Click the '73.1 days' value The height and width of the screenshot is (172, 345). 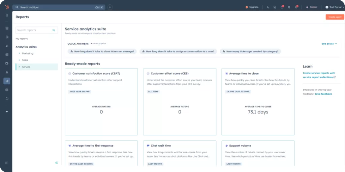(x=258, y=112)
